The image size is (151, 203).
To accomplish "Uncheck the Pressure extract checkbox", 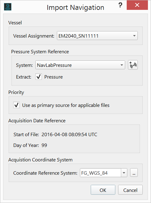I will click(38, 77).
